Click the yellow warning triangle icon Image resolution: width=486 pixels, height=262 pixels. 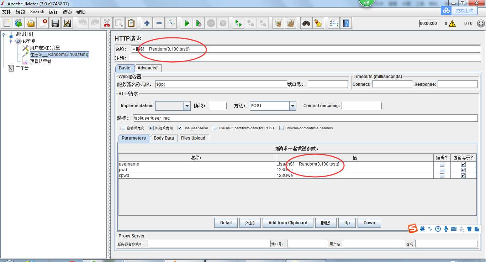(452, 23)
